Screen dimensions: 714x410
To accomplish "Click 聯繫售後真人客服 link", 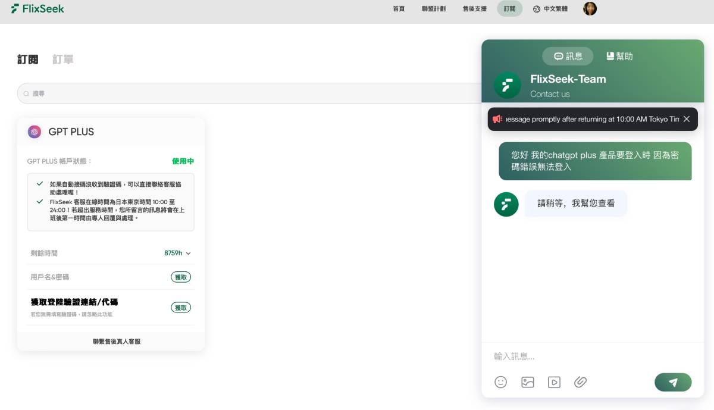I will [117, 342].
